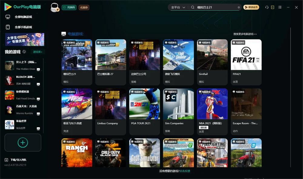Click the 策略 genre label under Sim Companies
303x179 pixels.
pyautogui.click(x=168, y=131)
